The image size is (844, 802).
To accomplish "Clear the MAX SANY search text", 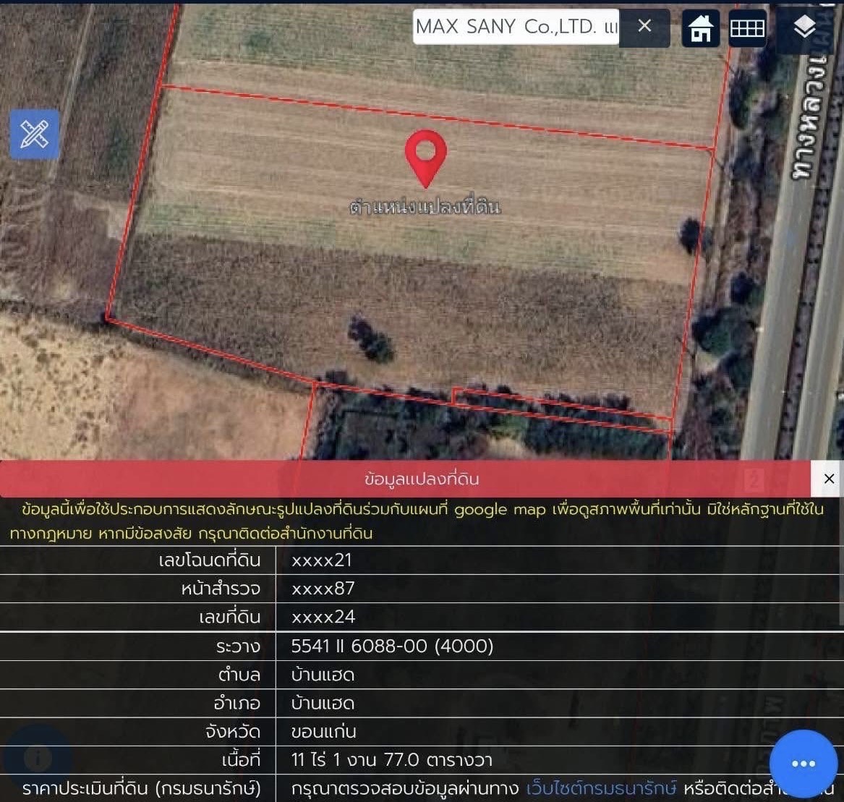I will pos(644,27).
